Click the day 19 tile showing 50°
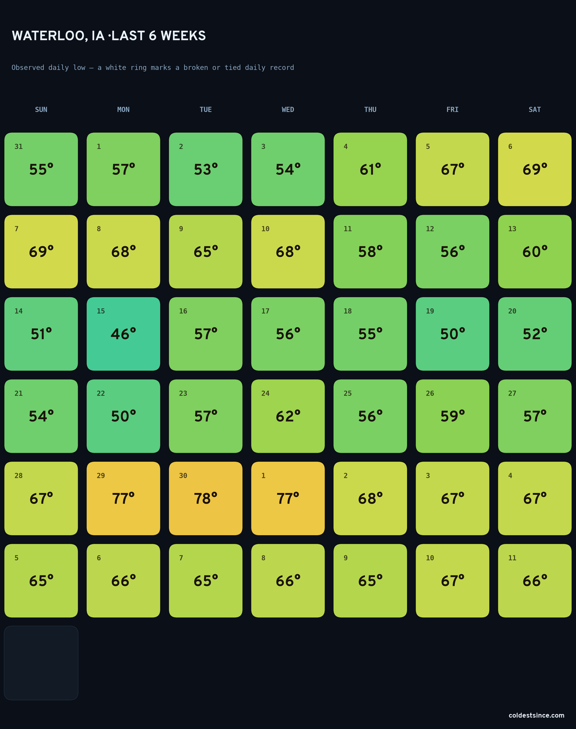 click(x=452, y=334)
